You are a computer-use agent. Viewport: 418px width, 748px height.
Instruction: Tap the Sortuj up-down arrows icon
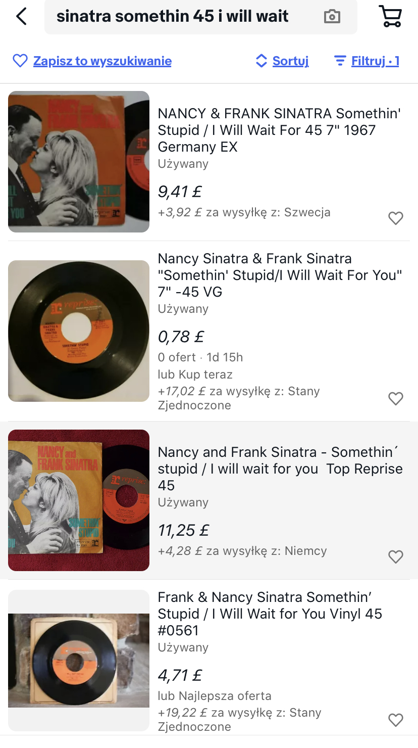coord(261,61)
